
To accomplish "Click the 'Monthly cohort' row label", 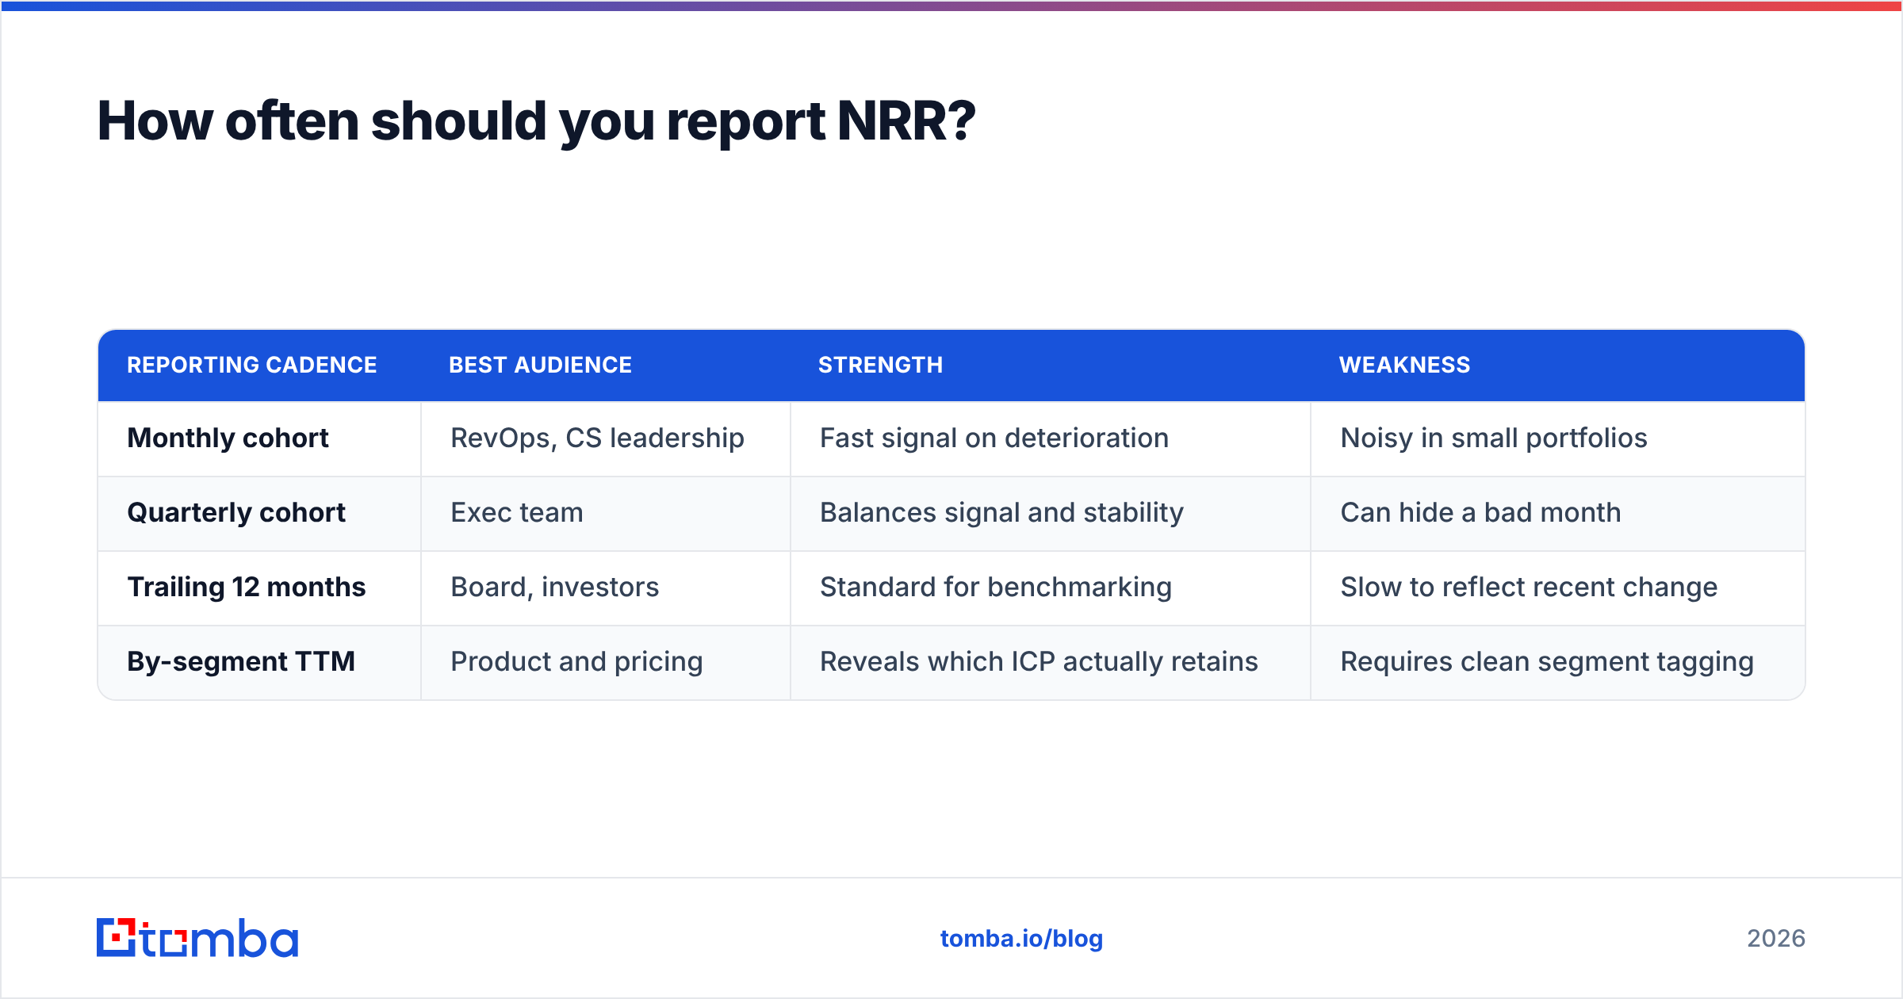I will point(228,438).
